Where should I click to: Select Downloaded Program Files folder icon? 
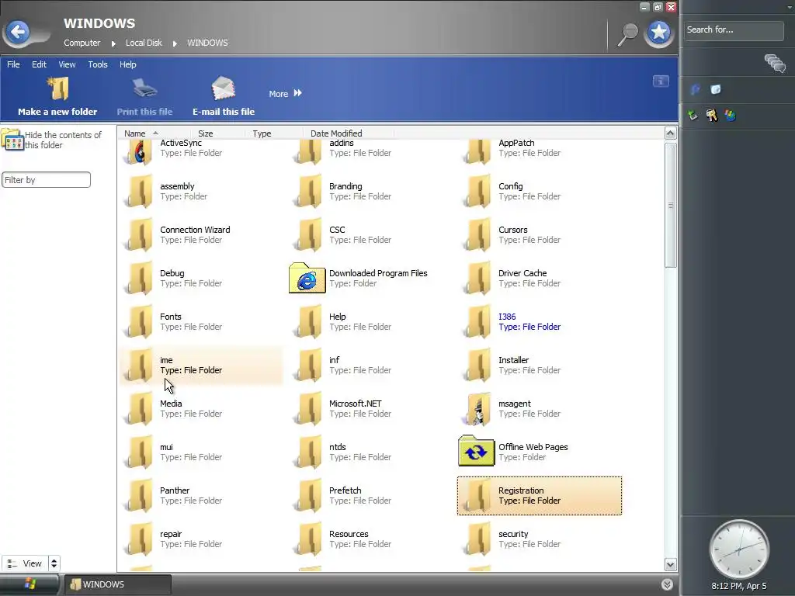[307, 278]
